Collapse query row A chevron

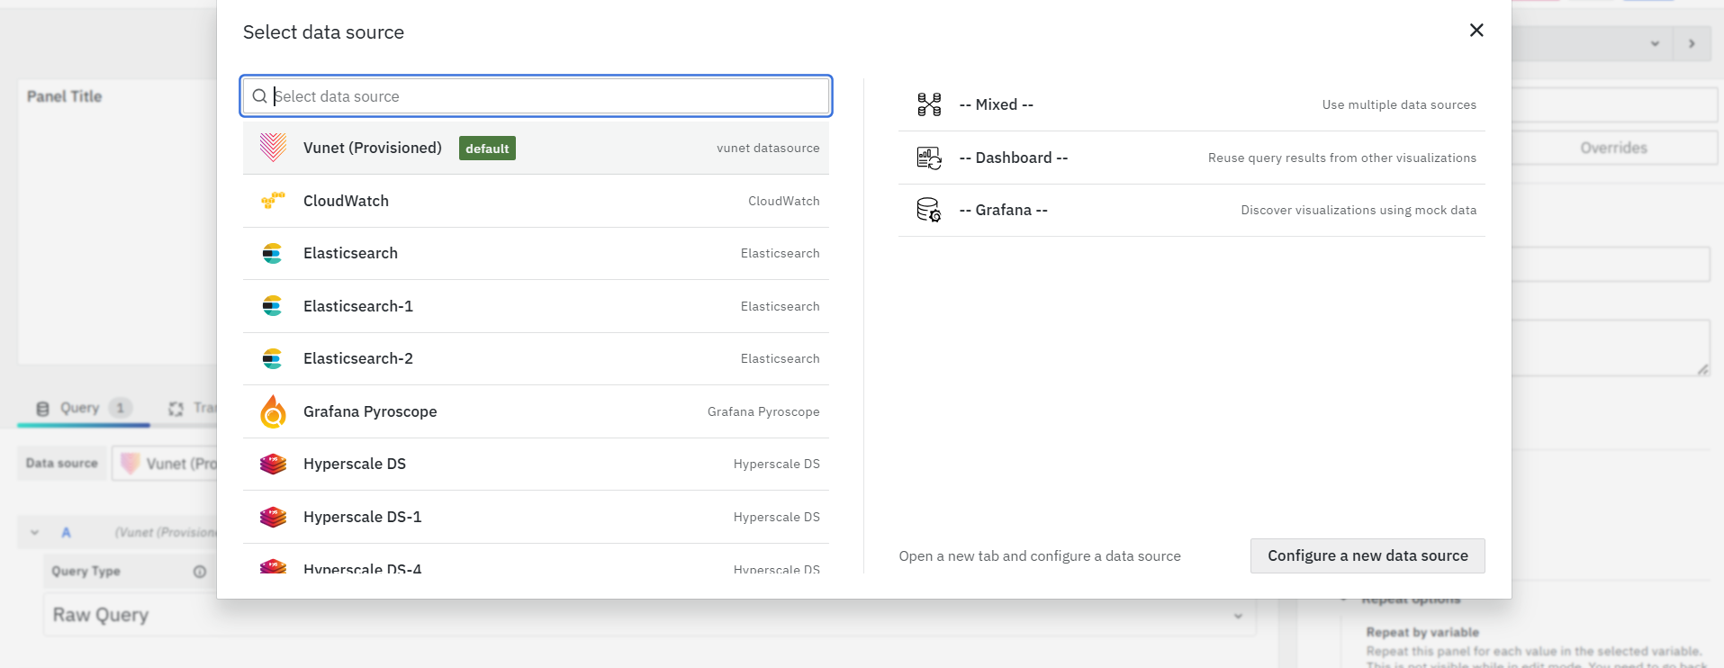pos(34,532)
